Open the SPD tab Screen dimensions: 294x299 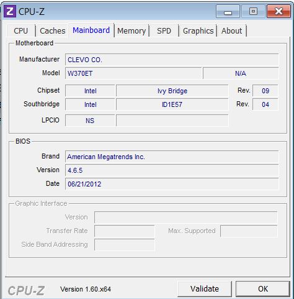(164, 31)
